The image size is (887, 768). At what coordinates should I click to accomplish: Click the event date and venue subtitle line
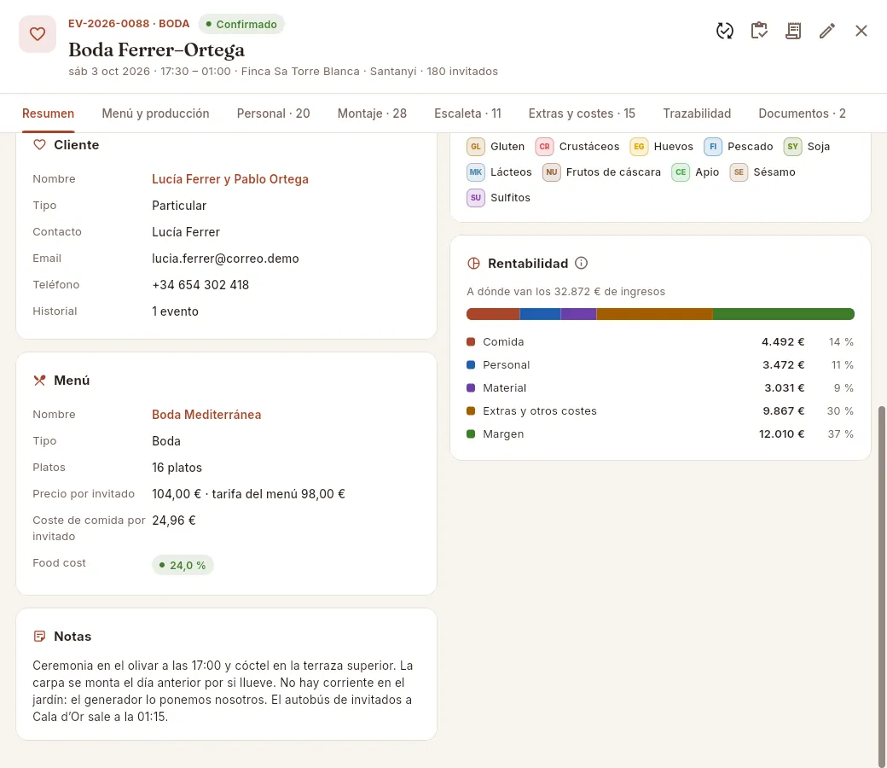click(x=283, y=72)
